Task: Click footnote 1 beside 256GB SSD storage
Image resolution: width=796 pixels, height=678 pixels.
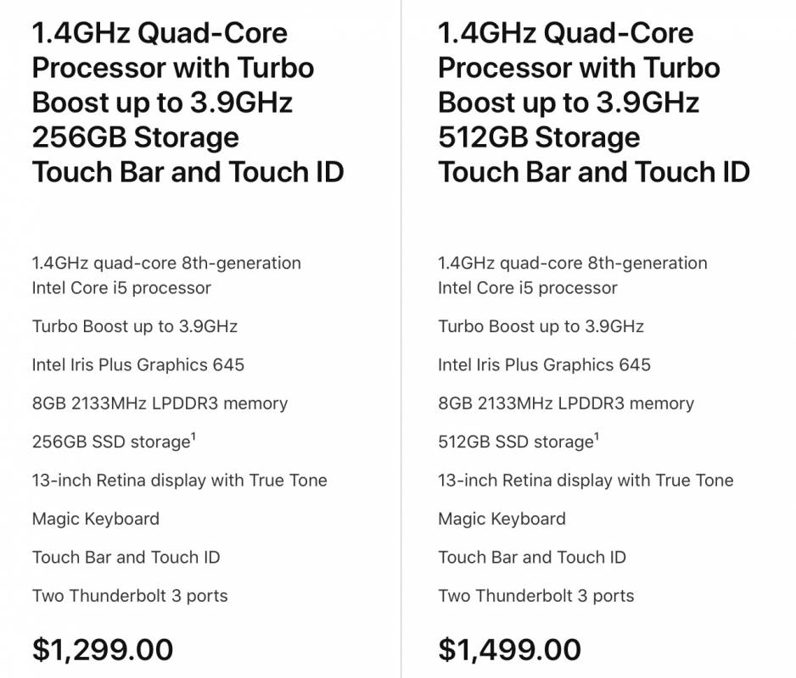Action: click(x=193, y=436)
